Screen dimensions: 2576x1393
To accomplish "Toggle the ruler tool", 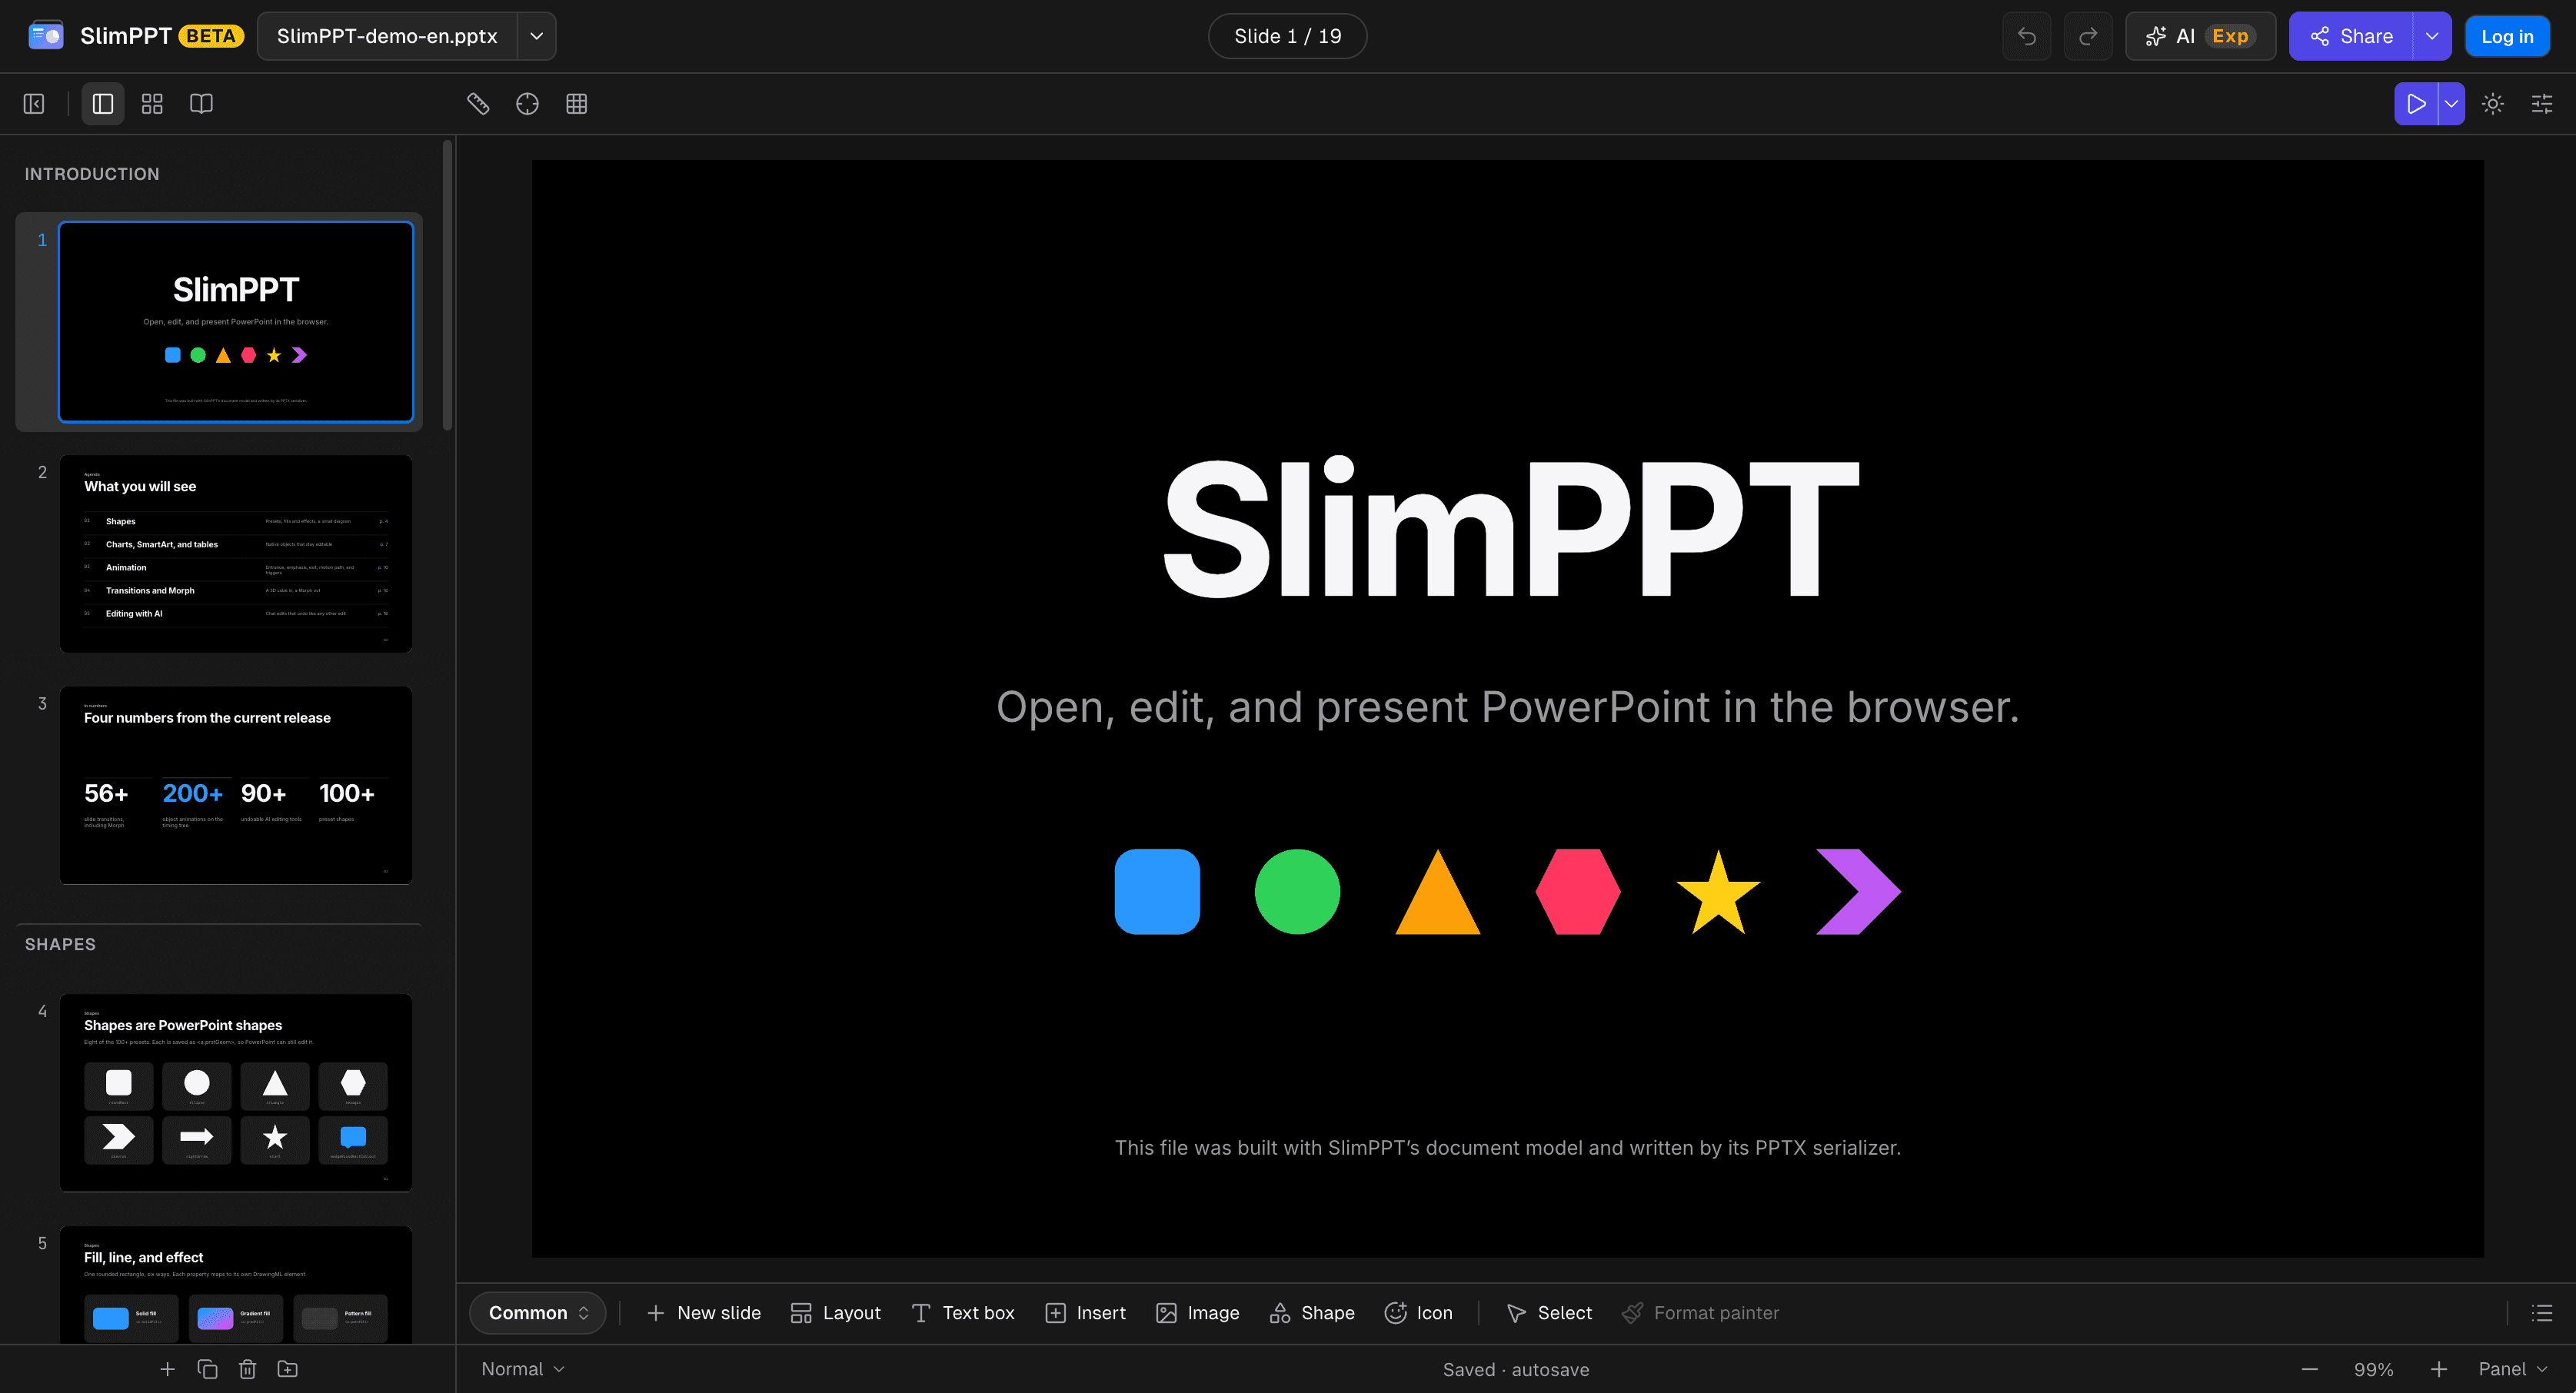I will click(x=478, y=104).
